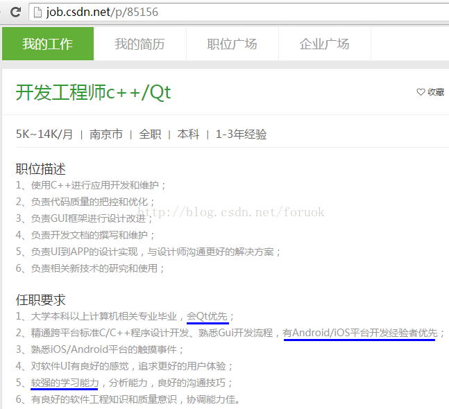Click the 1-3年经验 experience text
449x409 pixels.
[241, 134]
